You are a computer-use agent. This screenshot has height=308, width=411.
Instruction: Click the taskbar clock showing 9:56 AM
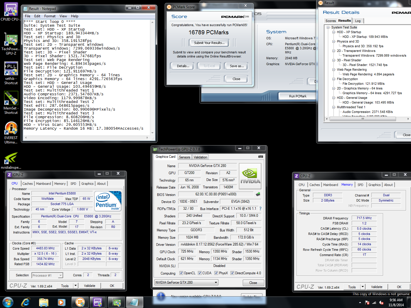coord(396,302)
